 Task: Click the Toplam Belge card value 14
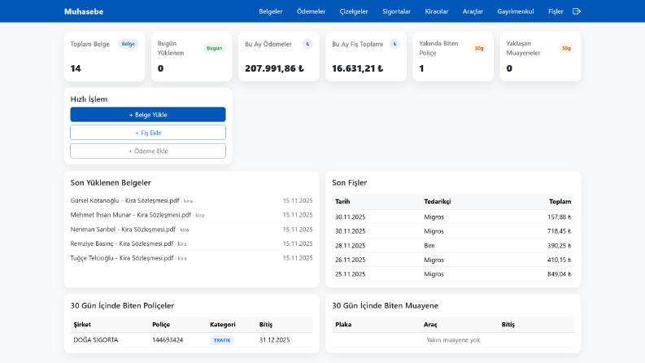coord(76,68)
